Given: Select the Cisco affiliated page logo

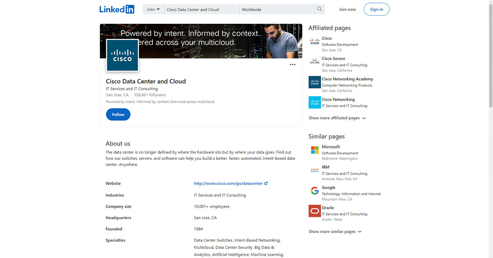Looking at the screenshot, I should coord(314,41).
